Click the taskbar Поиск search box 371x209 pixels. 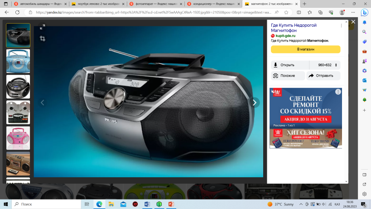point(46,204)
